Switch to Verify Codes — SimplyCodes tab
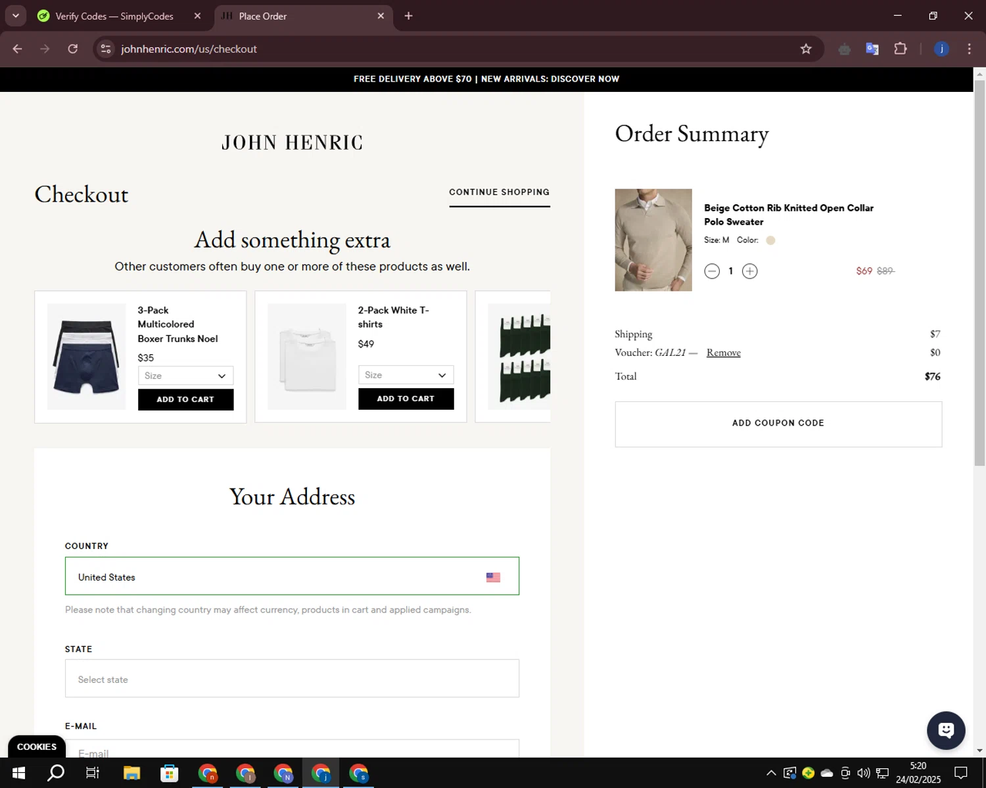The width and height of the screenshot is (986, 788). coord(114,16)
